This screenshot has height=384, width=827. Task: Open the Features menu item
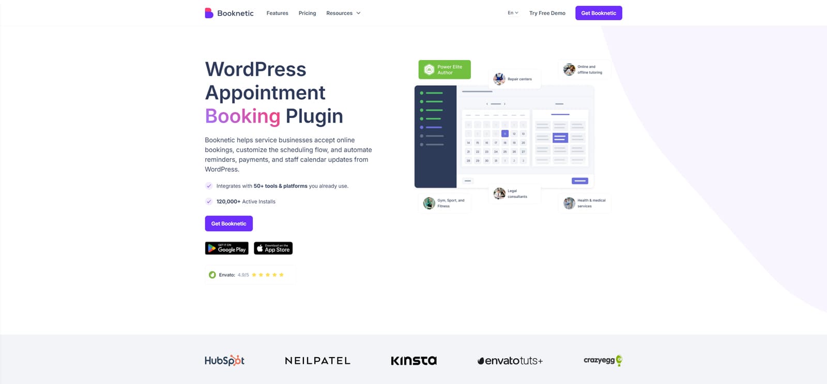278,13
